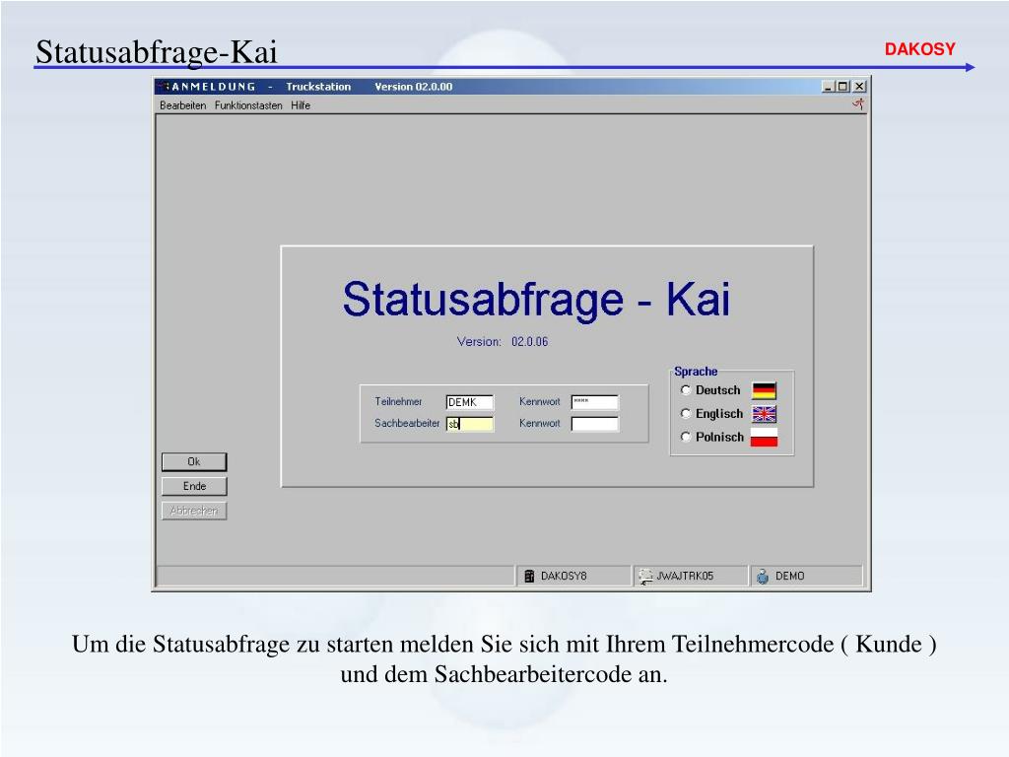Click the JWAJTRK05 status bar text

coord(685,576)
